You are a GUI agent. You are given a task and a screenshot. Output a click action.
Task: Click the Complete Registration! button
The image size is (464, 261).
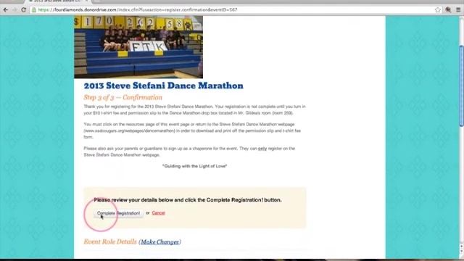tap(118, 213)
